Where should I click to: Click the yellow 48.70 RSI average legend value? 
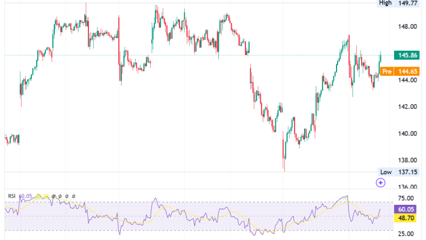pyautogui.click(x=42, y=196)
